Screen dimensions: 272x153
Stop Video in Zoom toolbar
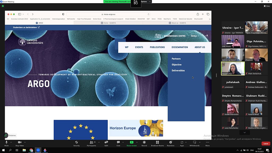20,143
